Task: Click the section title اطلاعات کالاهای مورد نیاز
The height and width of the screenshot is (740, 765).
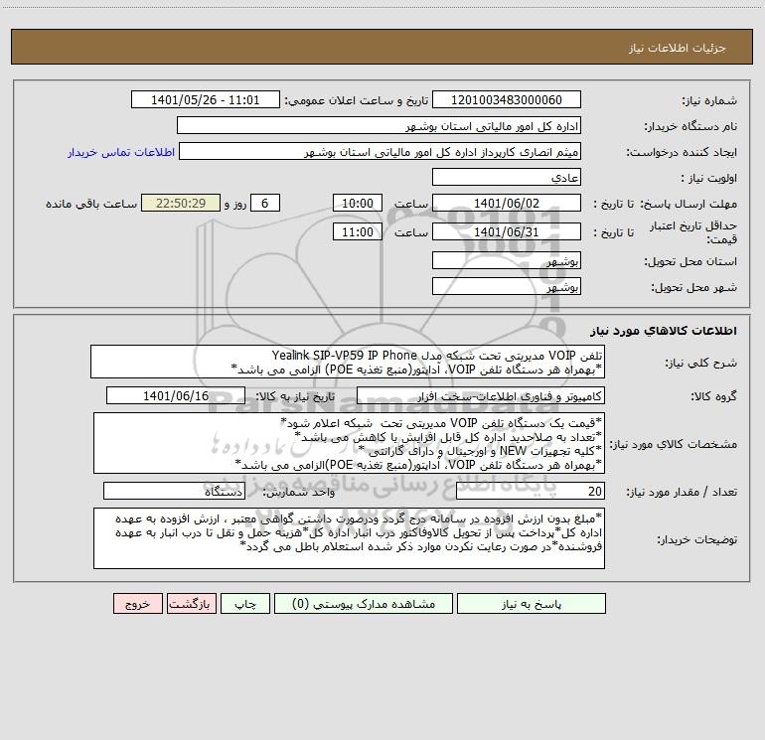Action: [x=664, y=331]
